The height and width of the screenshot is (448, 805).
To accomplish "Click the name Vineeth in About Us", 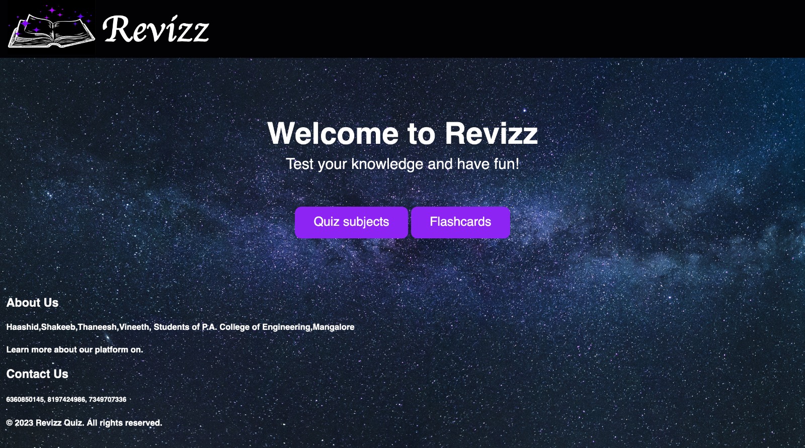I will click(x=134, y=327).
